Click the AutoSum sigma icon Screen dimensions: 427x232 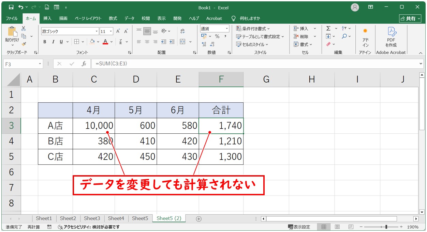[x=328, y=29]
